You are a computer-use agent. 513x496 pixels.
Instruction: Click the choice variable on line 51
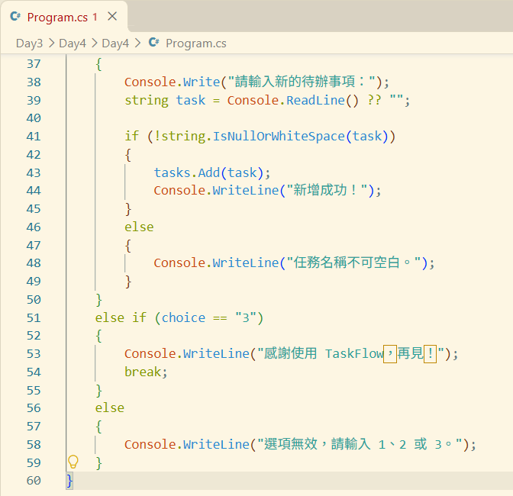point(183,317)
